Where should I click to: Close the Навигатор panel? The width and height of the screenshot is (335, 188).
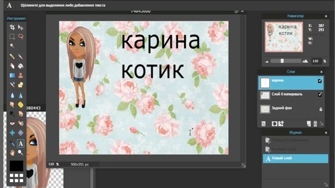[326, 16]
